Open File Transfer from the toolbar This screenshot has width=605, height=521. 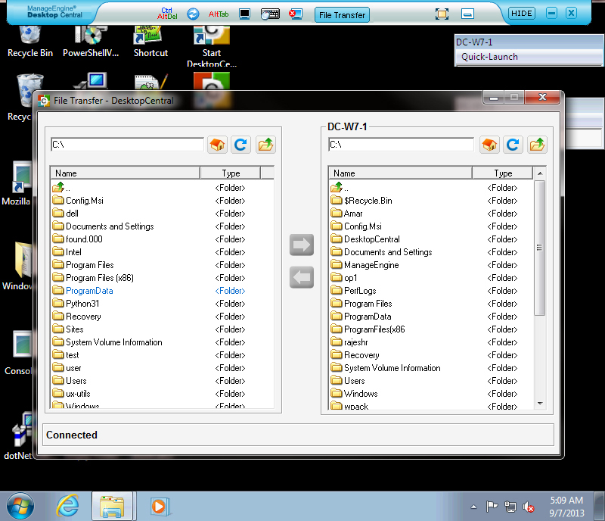(x=342, y=15)
